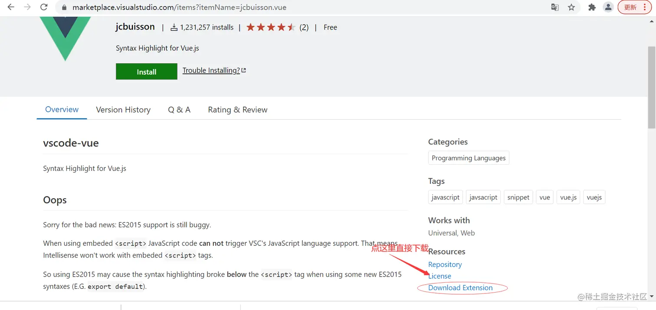Click the Categories heading
Screen dimensions: 656x310
click(448, 142)
